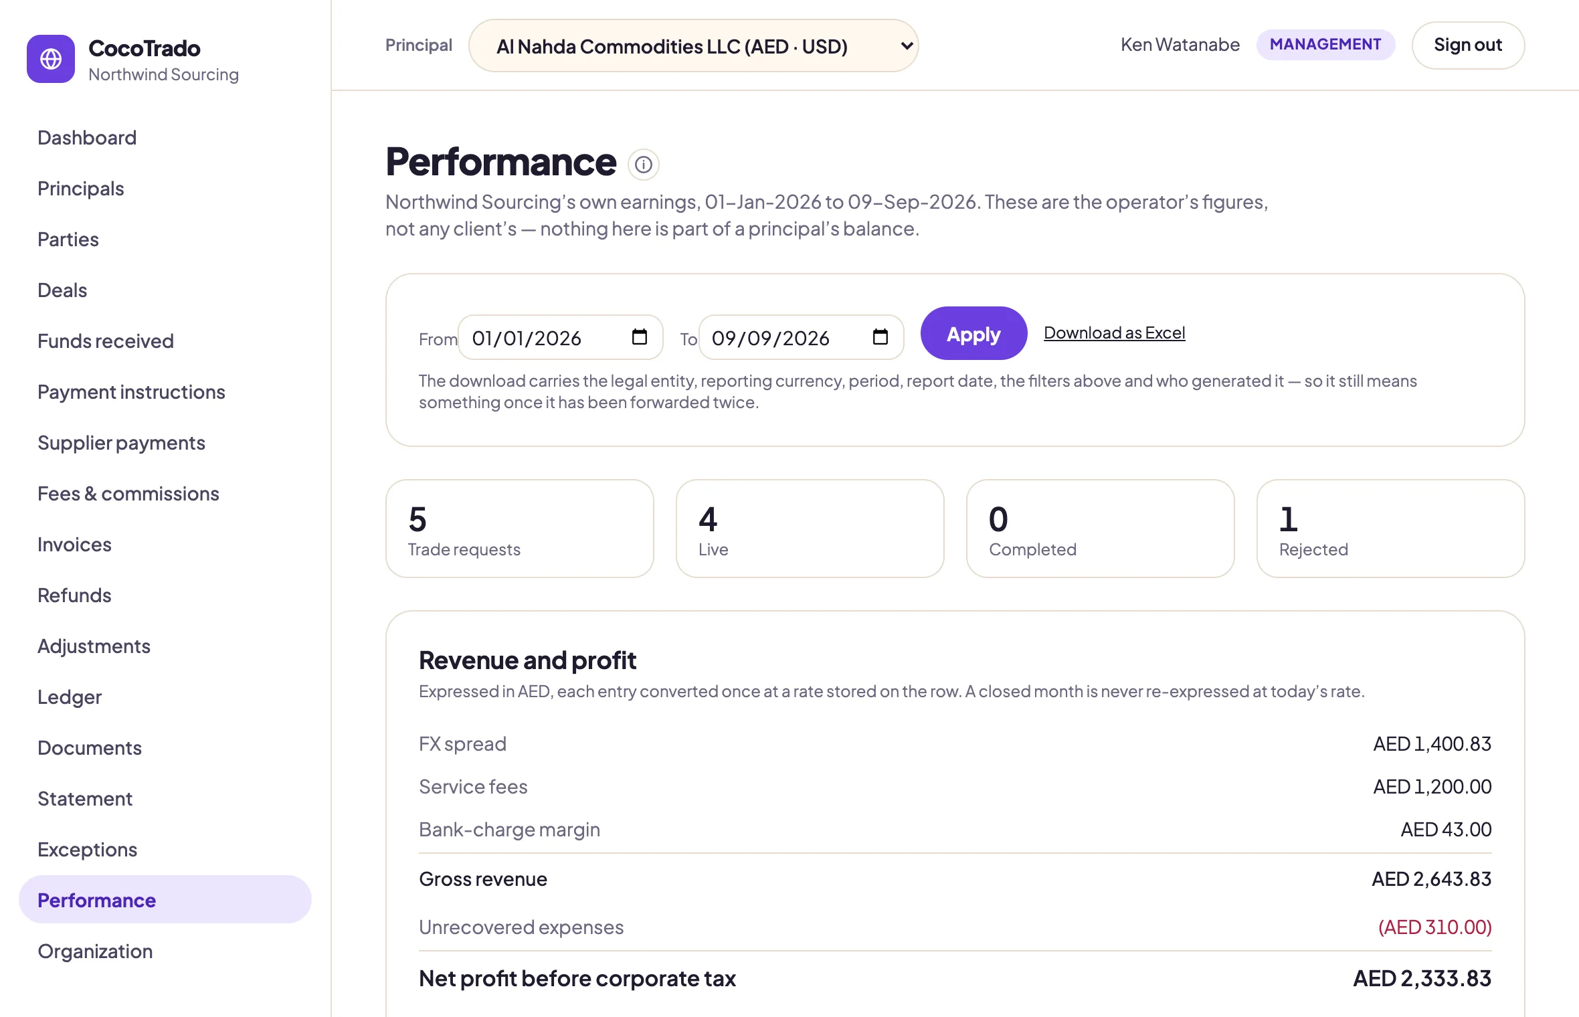Screen dimensions: 1579x1017
Task: Open Payment instructions
Action: point(131,392)
